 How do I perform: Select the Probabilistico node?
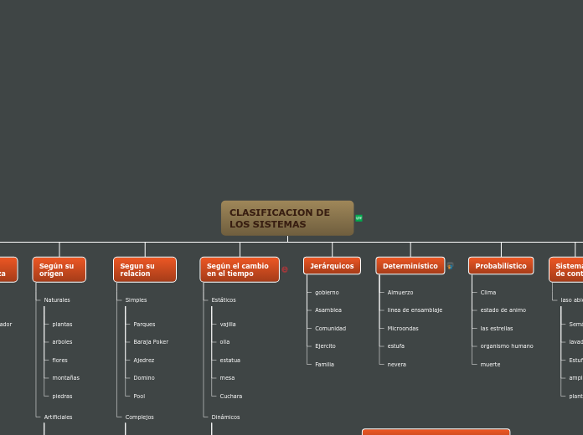(x=501, y=266)
